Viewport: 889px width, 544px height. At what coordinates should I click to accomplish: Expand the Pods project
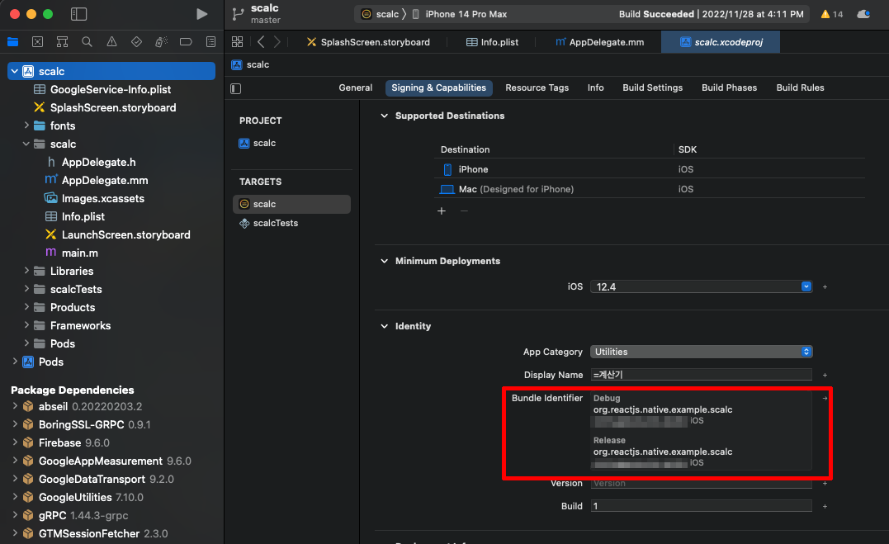[x=15, y=362]
